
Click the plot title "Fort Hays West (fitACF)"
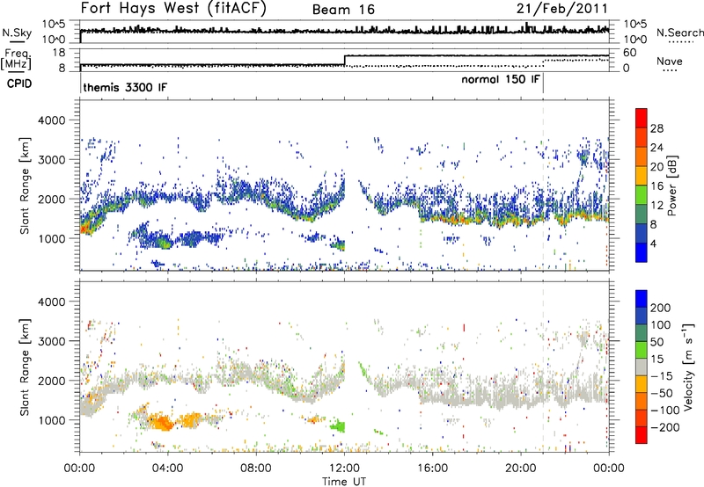(173, 8)
